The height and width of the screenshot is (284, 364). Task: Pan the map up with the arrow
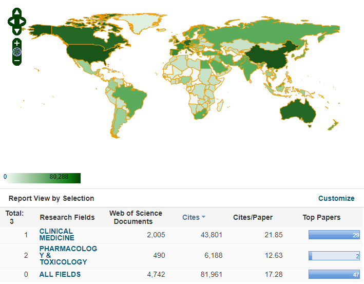coord(17,12)
